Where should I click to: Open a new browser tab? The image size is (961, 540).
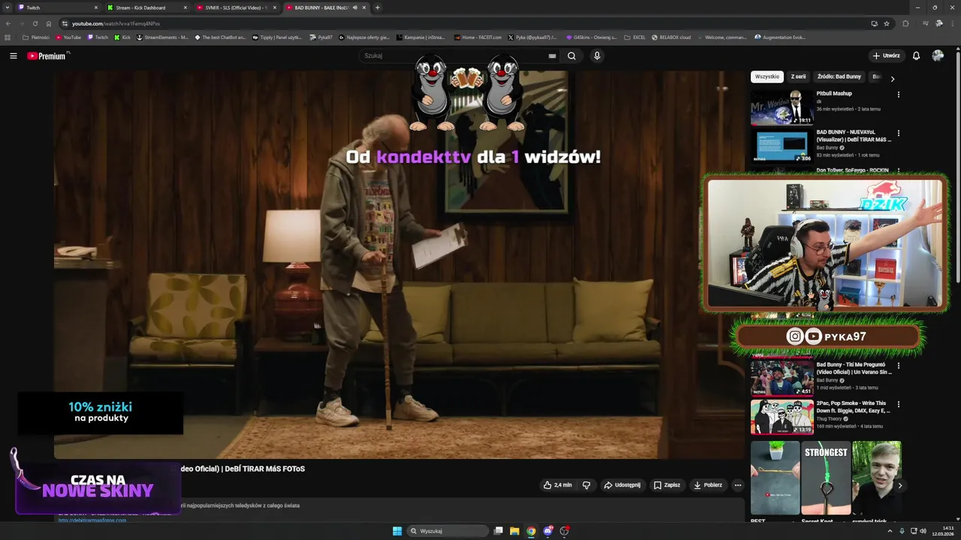coord(377,7)
